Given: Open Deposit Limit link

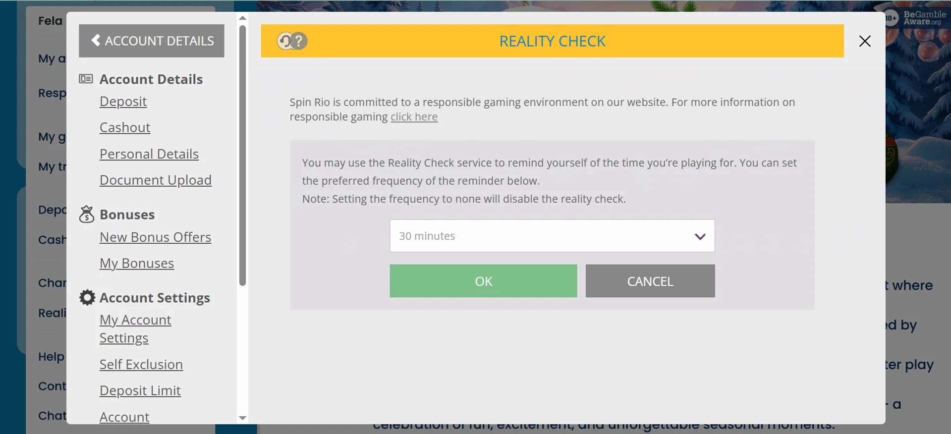Looking at the screenshot, I should point(140,390).
